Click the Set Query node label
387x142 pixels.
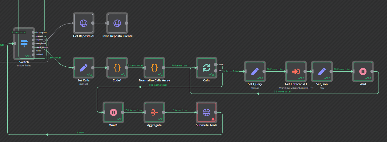pos(255,84)
